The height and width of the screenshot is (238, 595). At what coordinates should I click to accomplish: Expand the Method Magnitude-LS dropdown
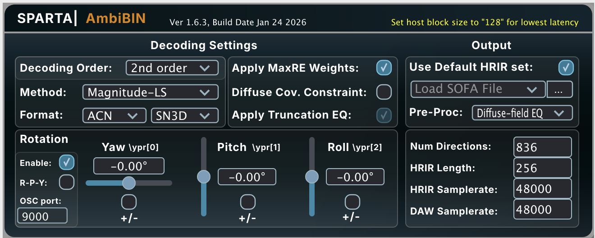point(151,92)
